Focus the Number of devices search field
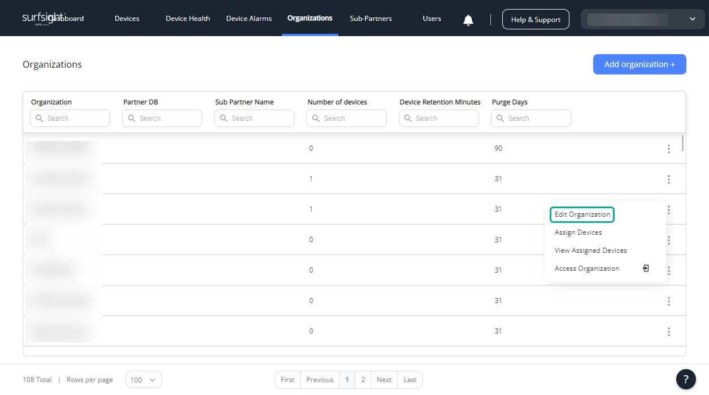Viewport: 709px width, 395px height. [x=346, y=118]
